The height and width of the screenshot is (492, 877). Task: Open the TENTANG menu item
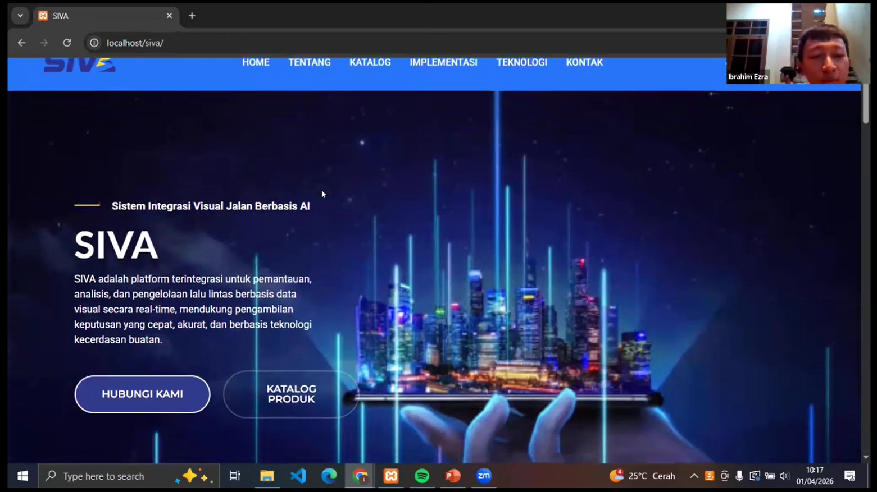tap(310, 62)
